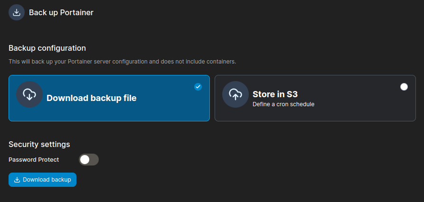The image size is (424, 202).
Task: Click the arrow icon inside Download backup button
Action: coord(17,180)
